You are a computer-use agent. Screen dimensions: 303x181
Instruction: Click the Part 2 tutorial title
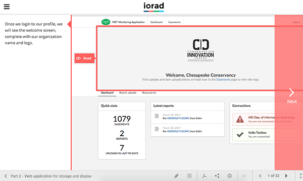click(x=51, y=176)
